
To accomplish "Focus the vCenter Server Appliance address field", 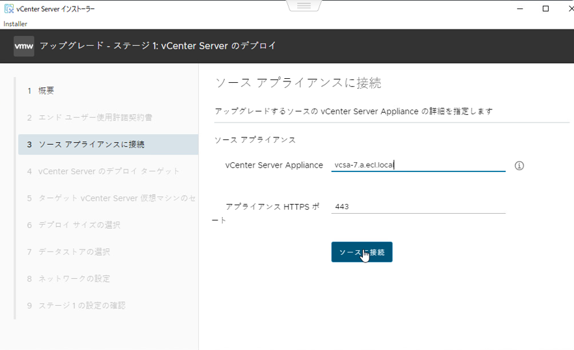I will [418, 165].
